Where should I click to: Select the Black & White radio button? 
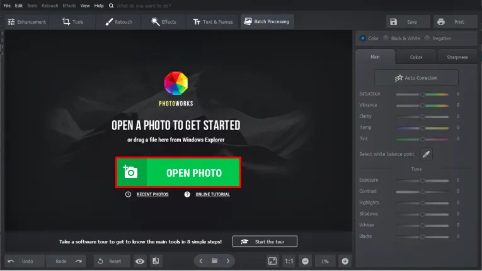pyautogui.click(x=386, y=38)
